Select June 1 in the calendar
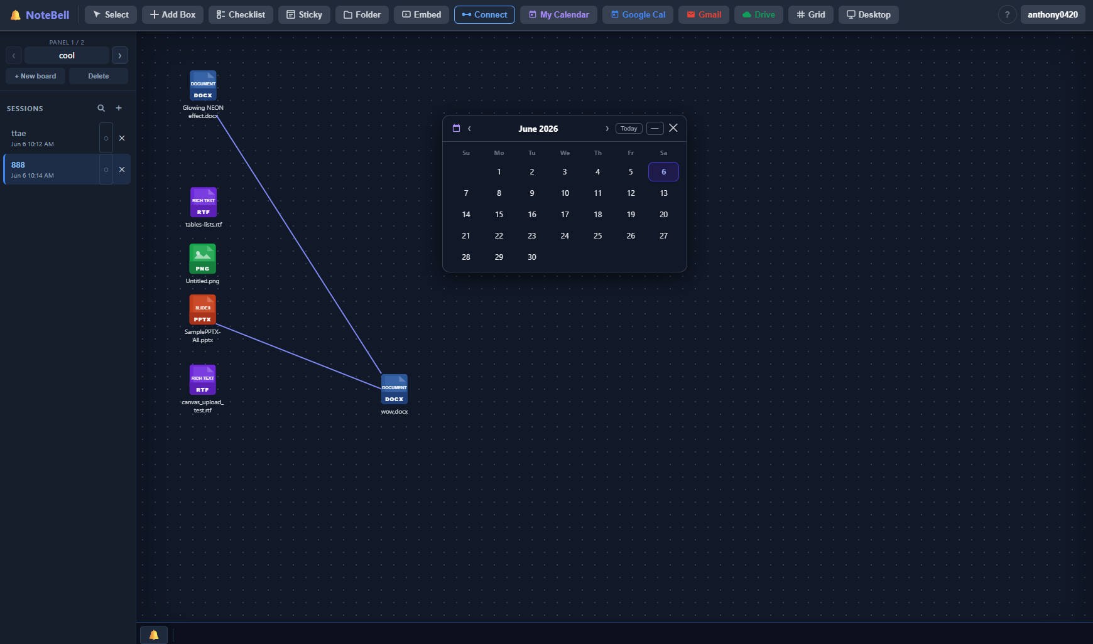1093x644 pixels. tap(499, 172)
